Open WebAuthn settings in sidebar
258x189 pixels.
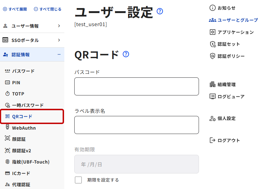pos(24,128)
